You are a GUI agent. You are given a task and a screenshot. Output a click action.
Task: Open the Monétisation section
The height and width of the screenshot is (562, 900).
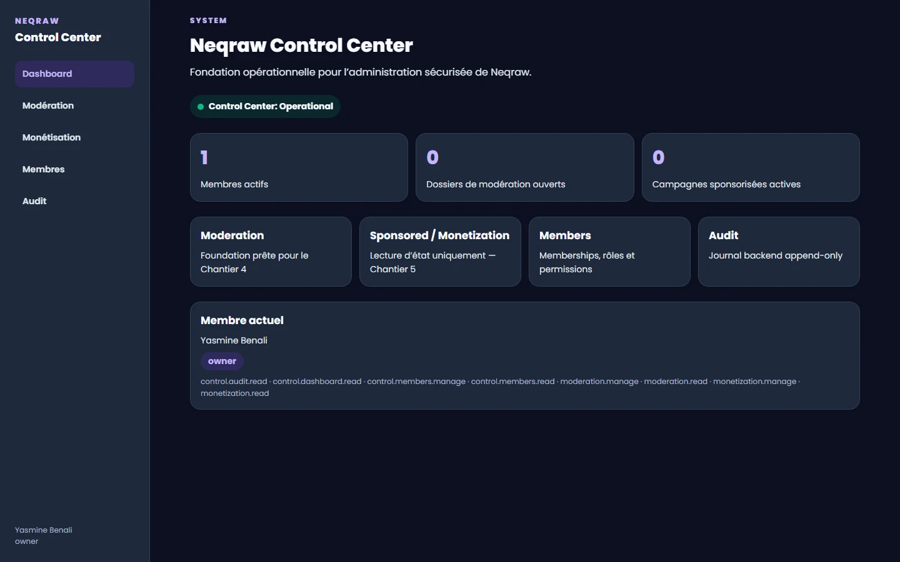point(74,137)
